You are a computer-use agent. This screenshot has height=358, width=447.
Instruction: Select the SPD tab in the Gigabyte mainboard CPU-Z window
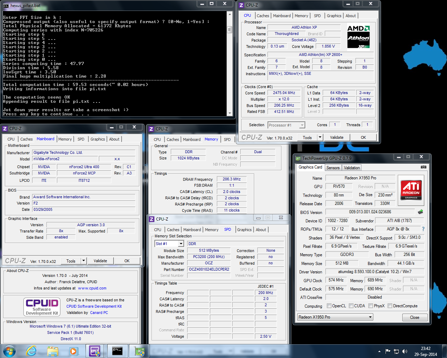pos(81,139)
